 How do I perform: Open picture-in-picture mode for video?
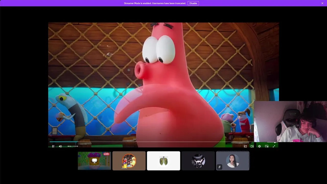coord(267,146)
